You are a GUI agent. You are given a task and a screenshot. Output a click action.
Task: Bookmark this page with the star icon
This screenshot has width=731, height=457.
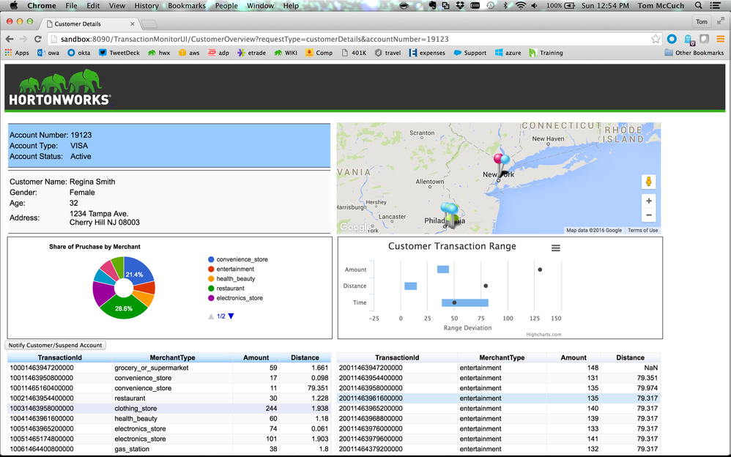656,39
